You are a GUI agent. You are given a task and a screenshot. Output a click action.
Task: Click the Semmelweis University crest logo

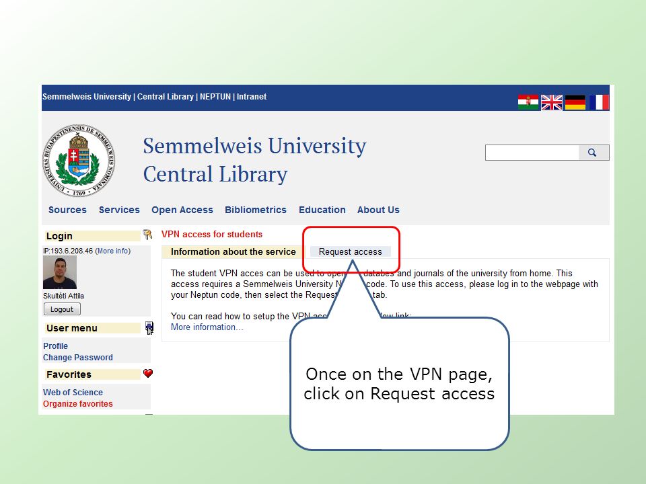(x=79, y=160)
